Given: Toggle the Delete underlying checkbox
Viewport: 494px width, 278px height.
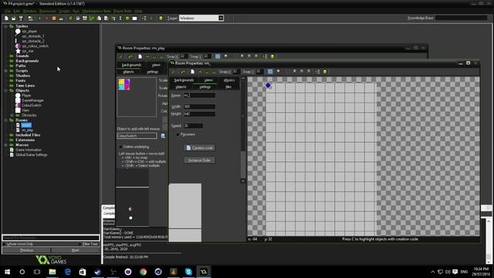Looking at the screenshot, I should click(x=120, y=147).
